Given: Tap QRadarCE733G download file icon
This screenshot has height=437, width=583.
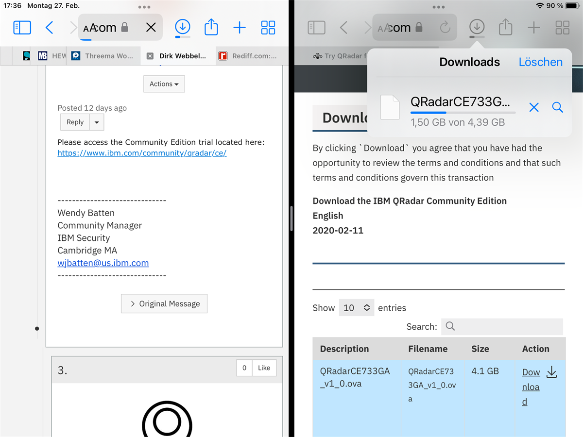Looking at the screenshot, I should click(390, 107).
